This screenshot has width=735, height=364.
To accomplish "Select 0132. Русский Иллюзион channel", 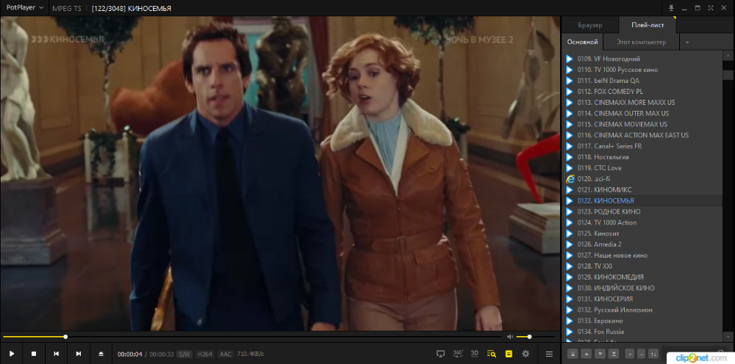I will click(642, 310).
